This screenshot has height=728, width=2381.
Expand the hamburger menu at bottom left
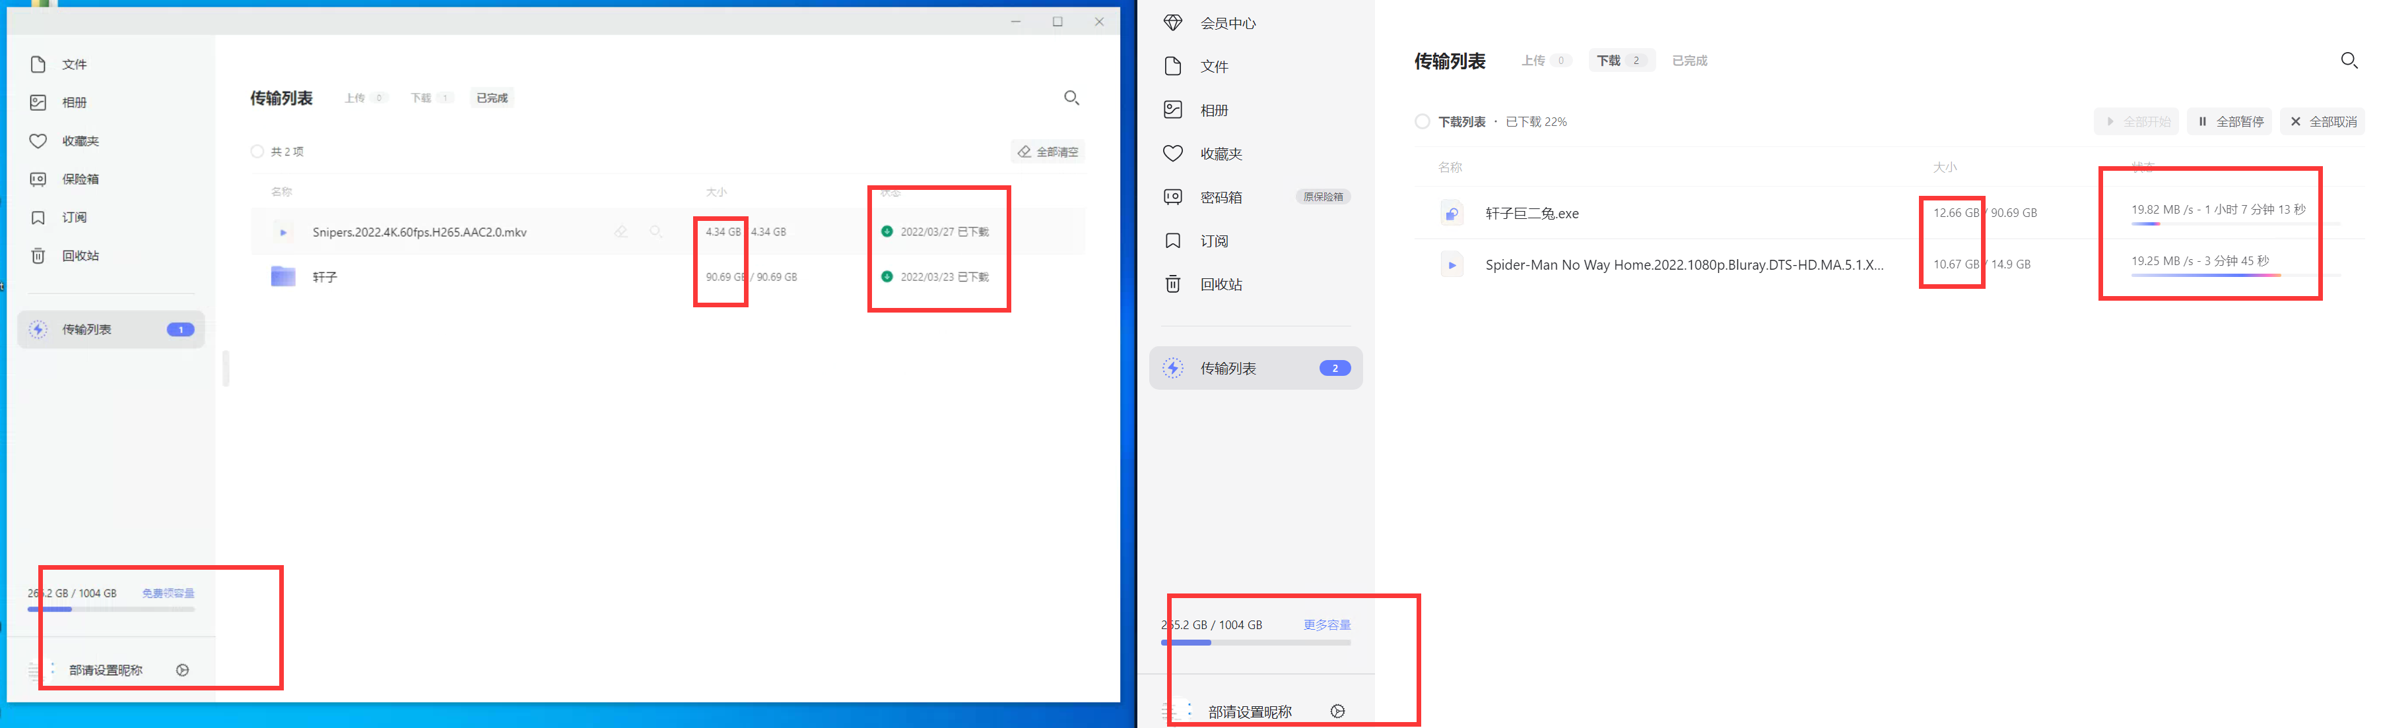pos(34,670)
